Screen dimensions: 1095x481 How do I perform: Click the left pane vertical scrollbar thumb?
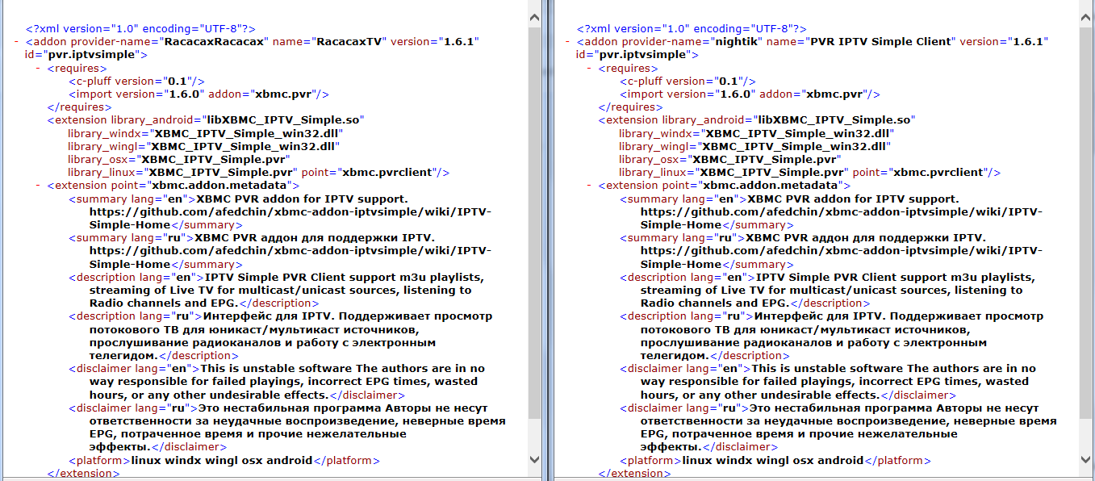(535, 222)
